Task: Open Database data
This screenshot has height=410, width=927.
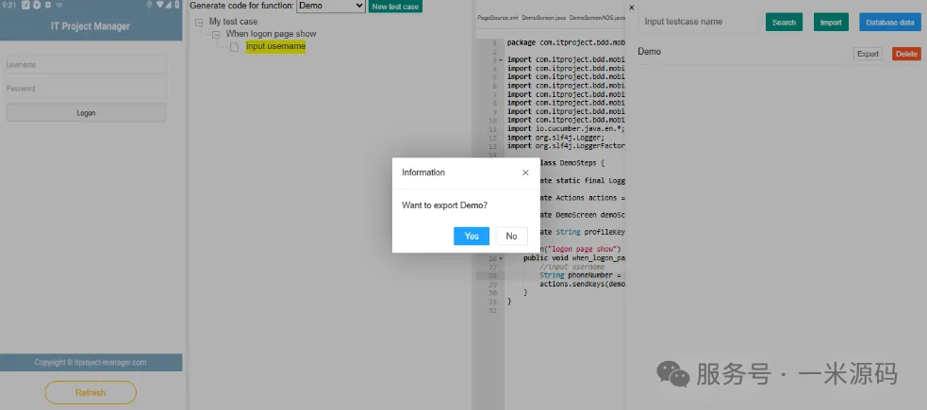Action: [x=890, y=23]
